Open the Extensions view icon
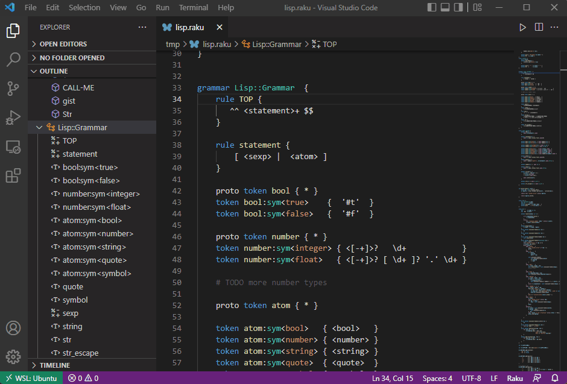Viewport: 567px width, 384px height. click(13, 176)
